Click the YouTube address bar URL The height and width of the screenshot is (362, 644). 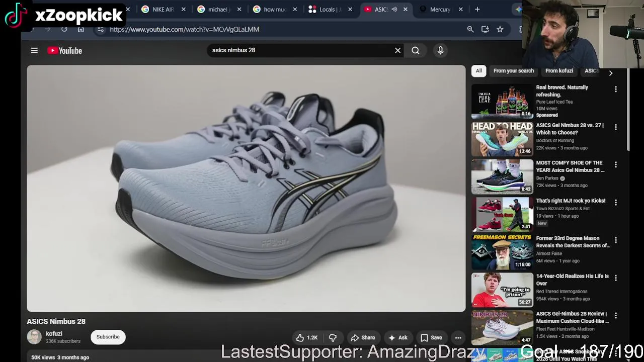pos(185,29)
